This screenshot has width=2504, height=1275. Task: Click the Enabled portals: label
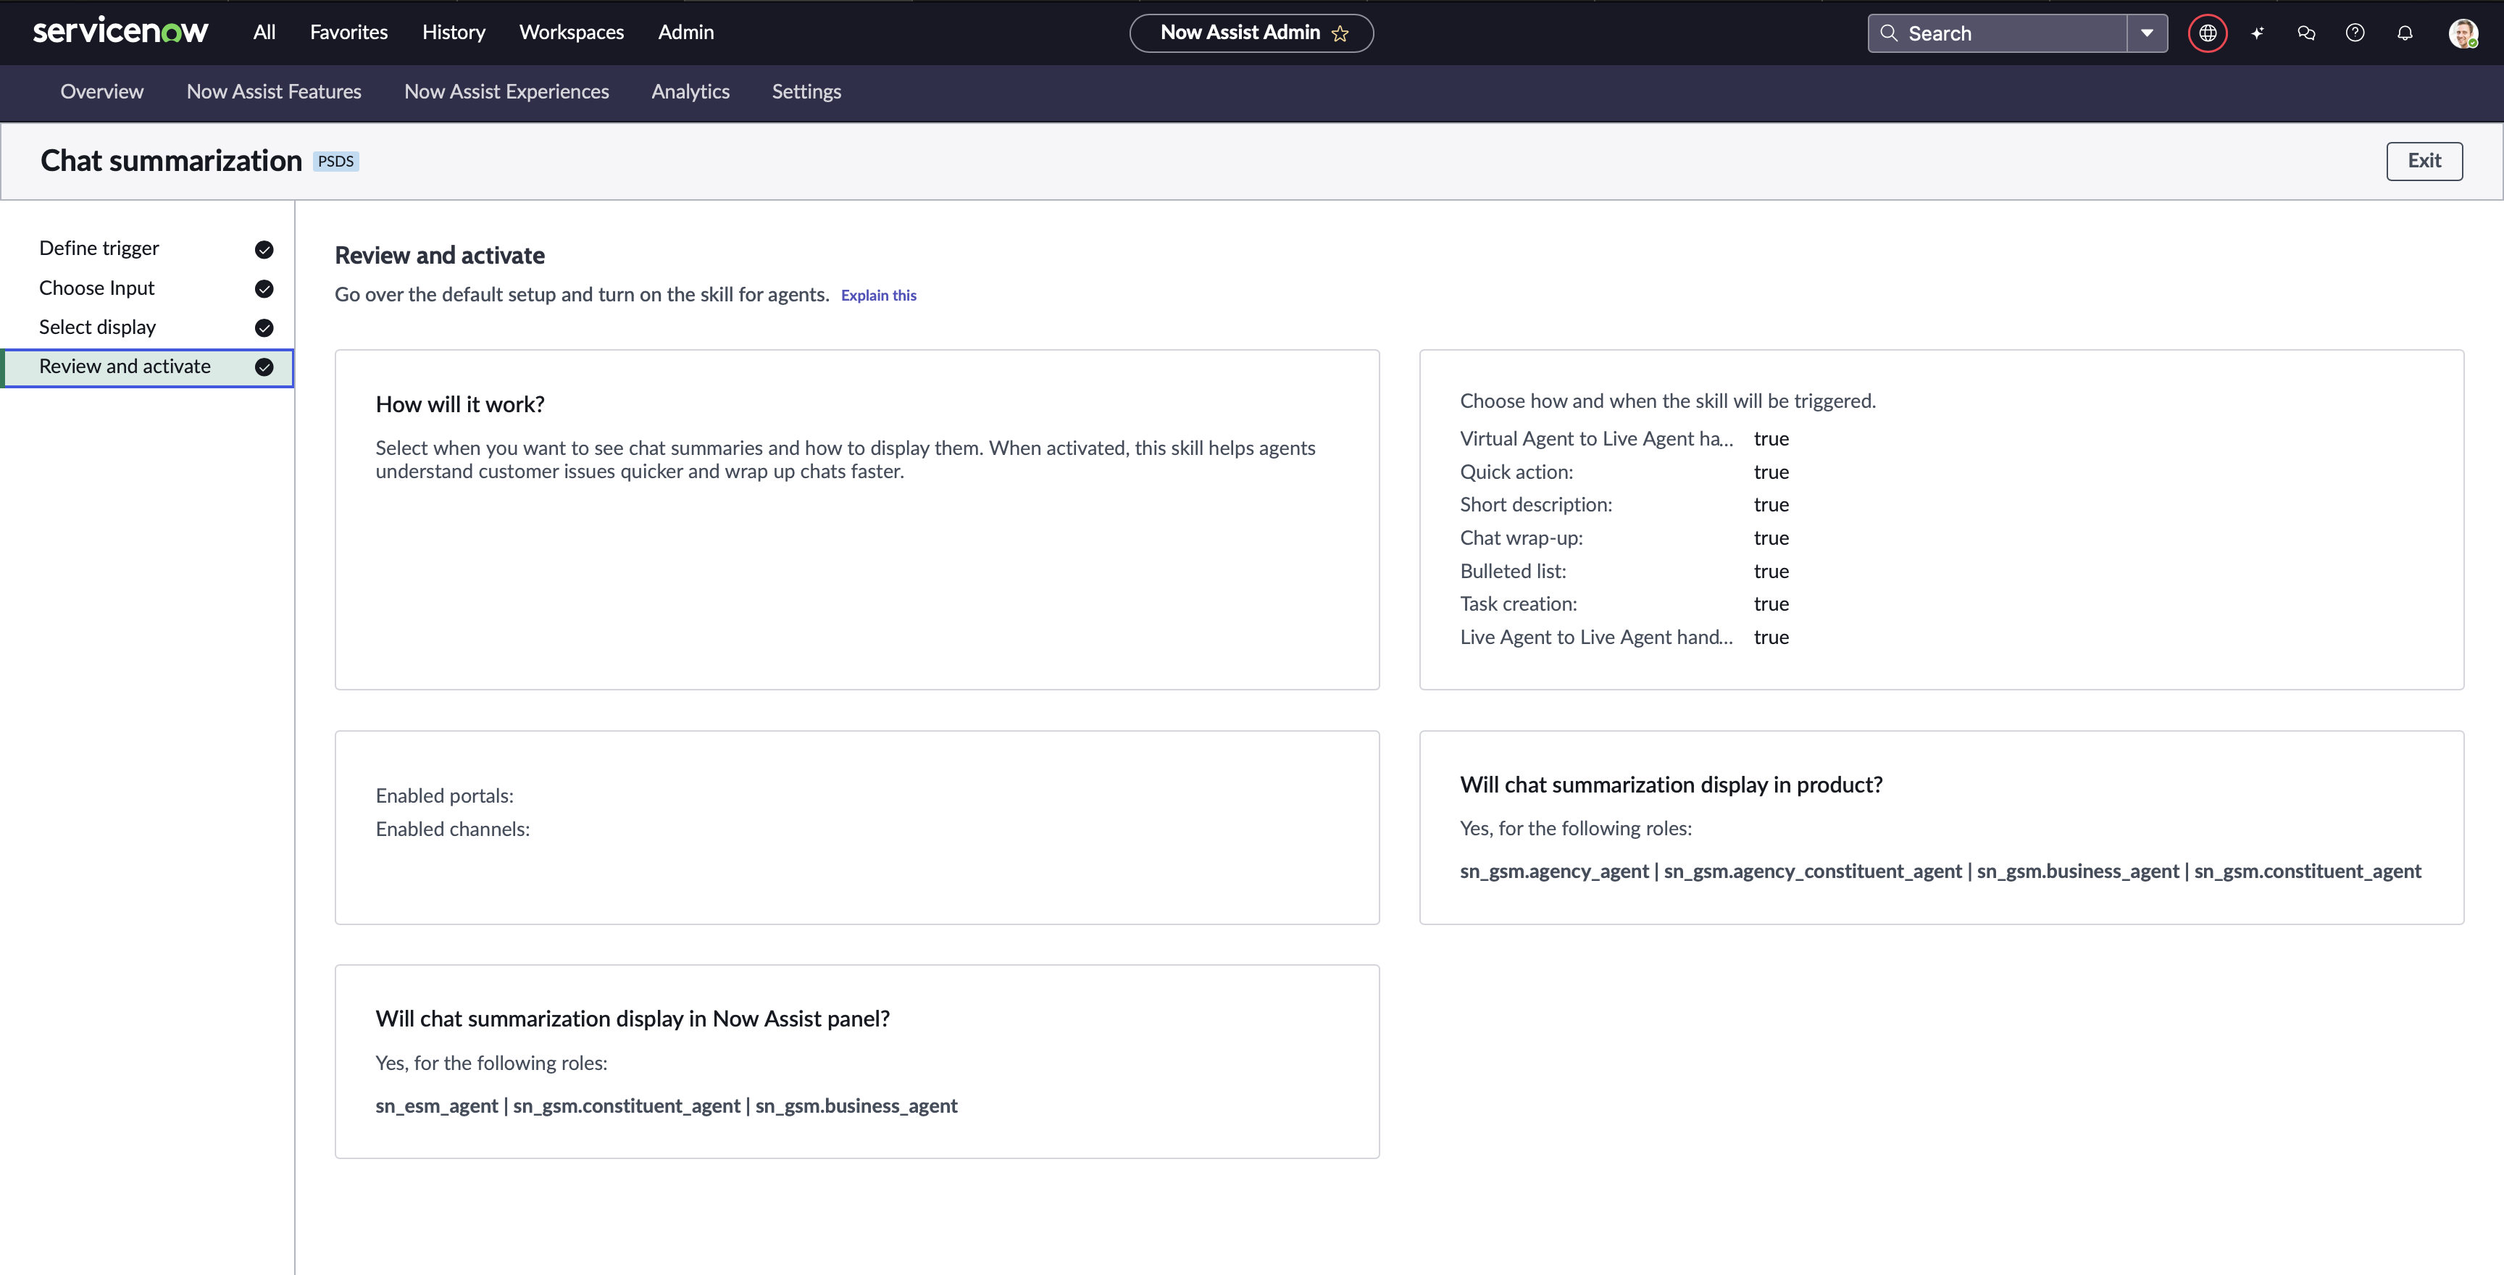click(x=444, y=796)
